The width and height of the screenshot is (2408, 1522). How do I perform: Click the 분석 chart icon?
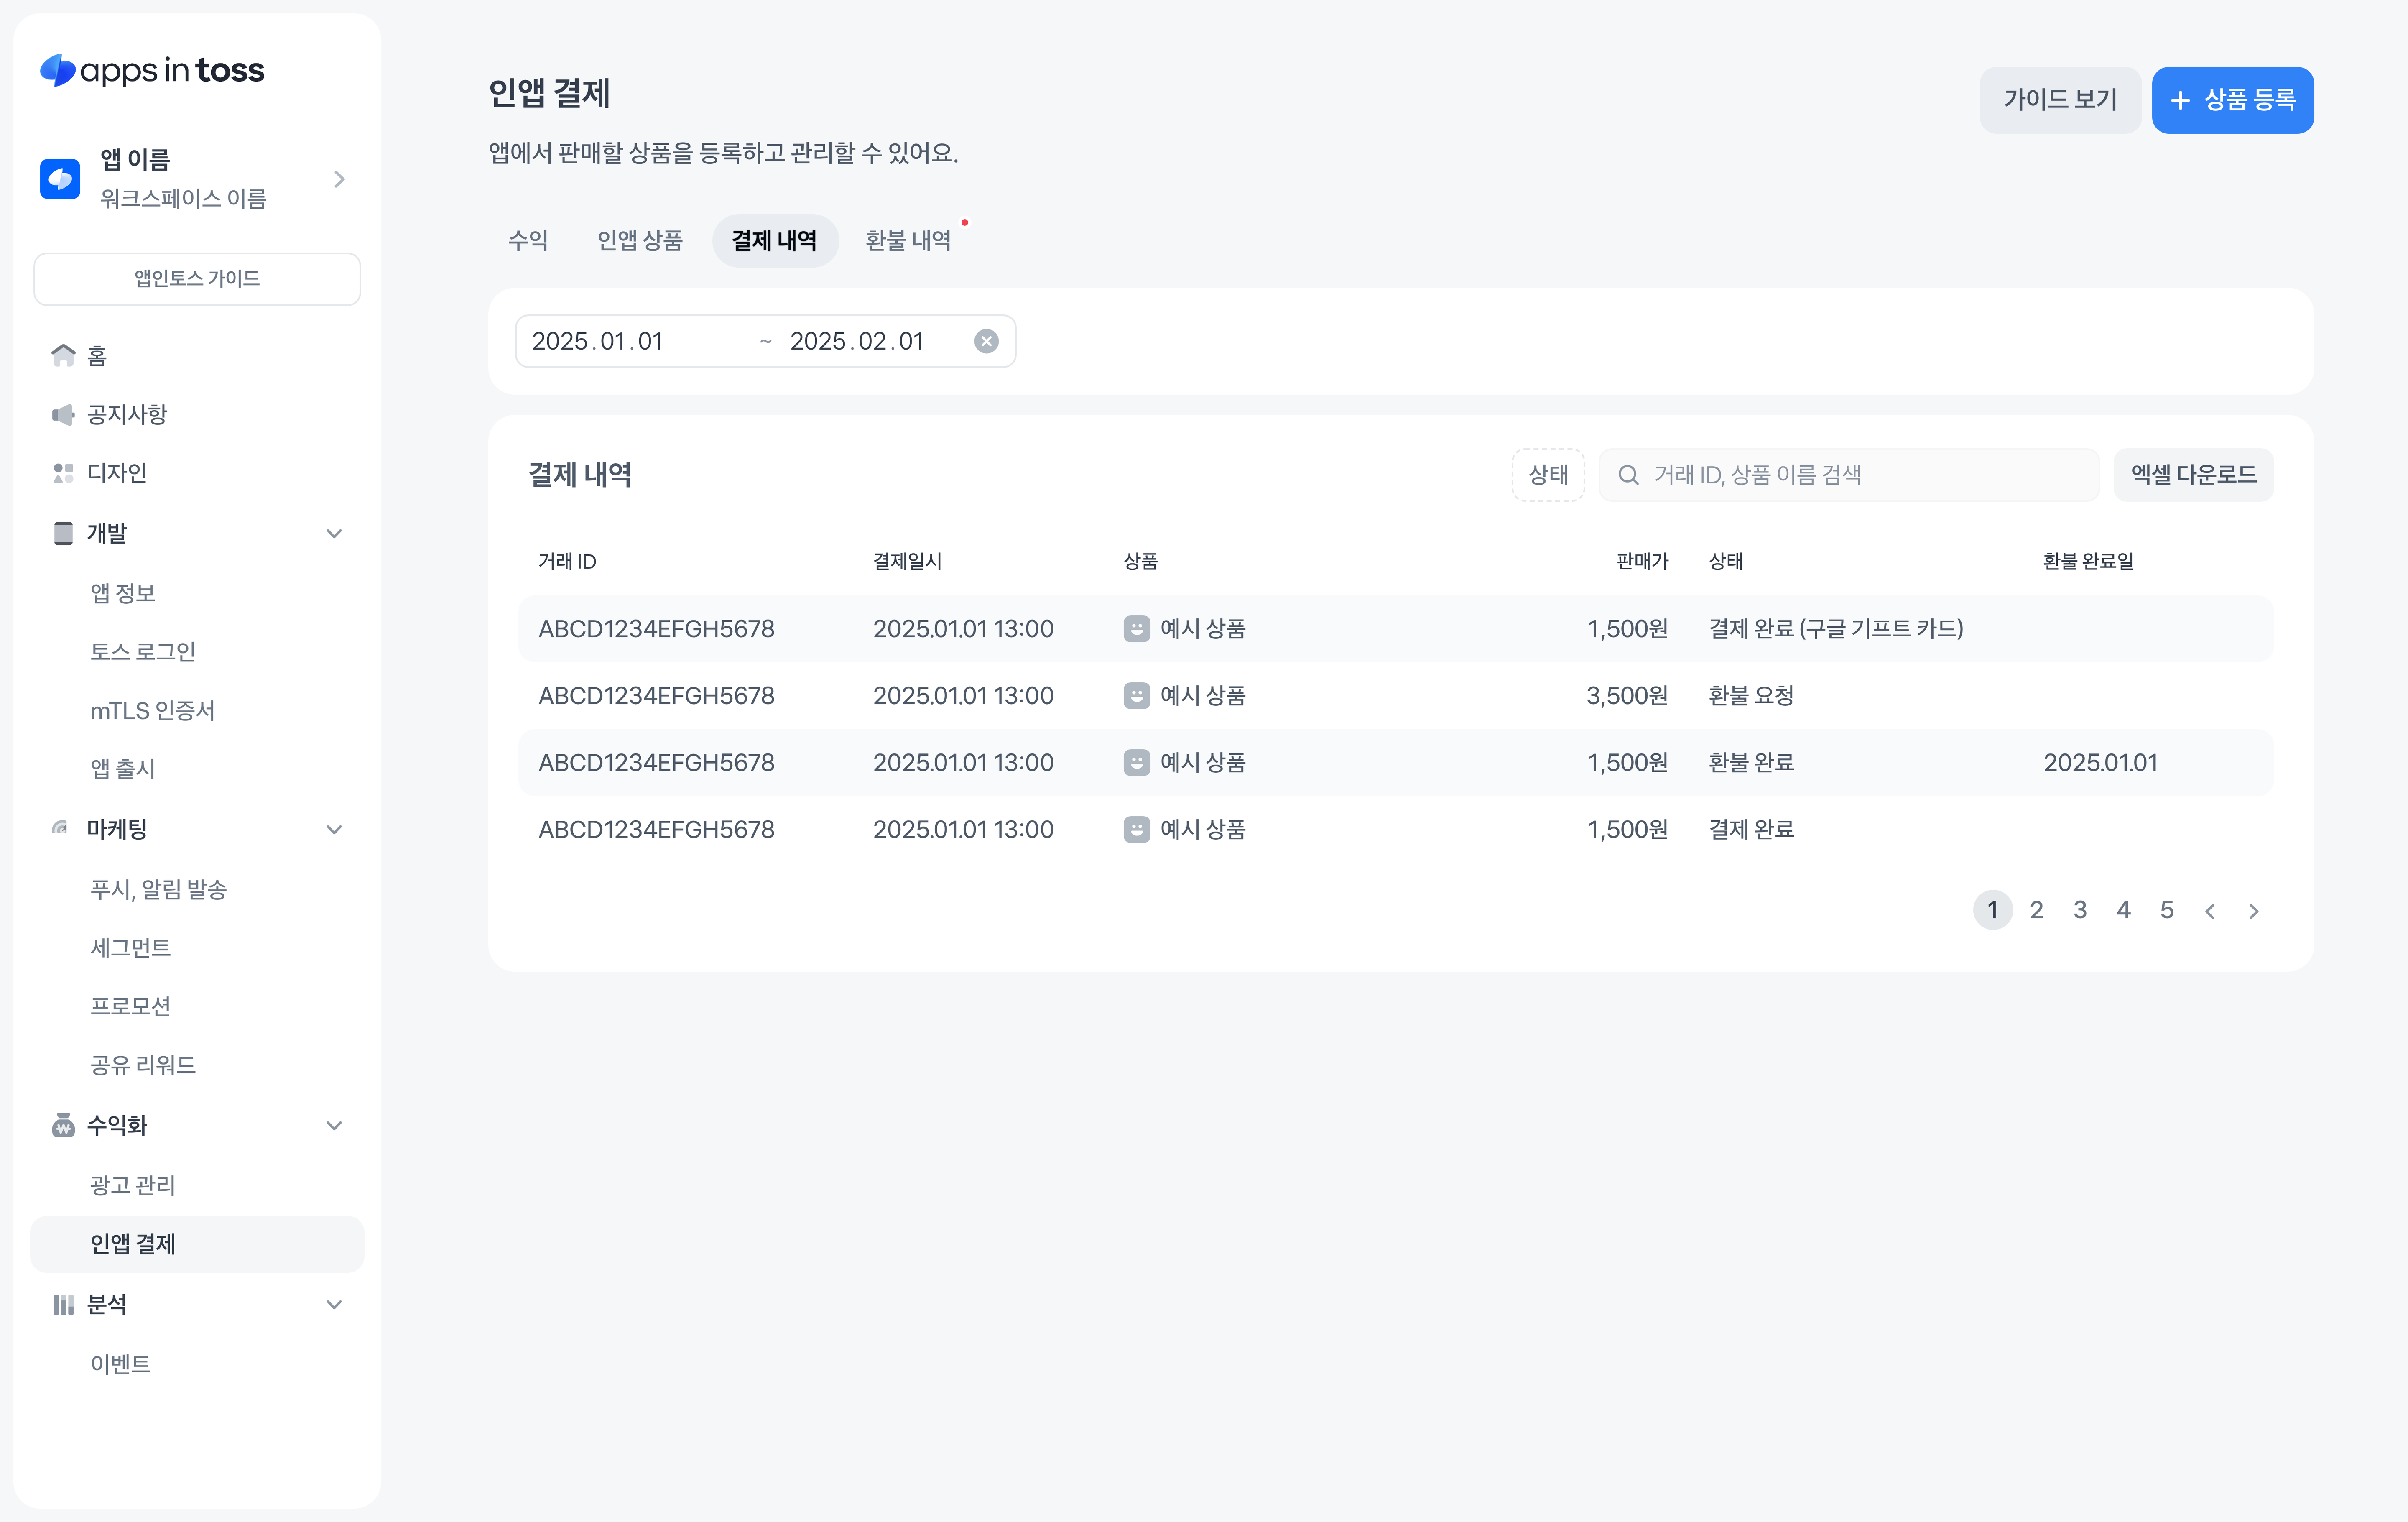point(63,1304)
